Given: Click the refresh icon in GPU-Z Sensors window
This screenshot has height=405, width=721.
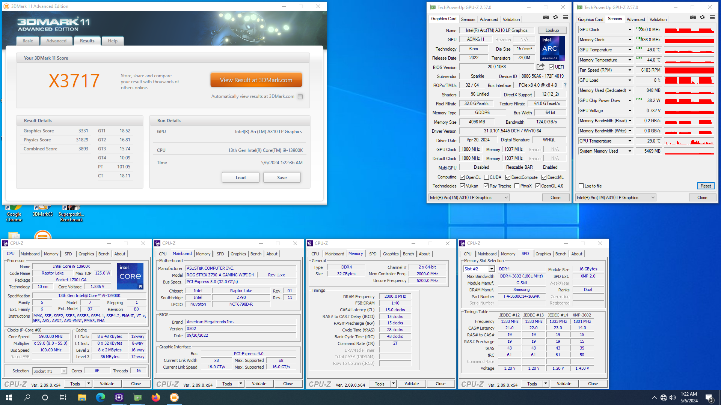Looking at the screenshot, I should tap(702, 18).
